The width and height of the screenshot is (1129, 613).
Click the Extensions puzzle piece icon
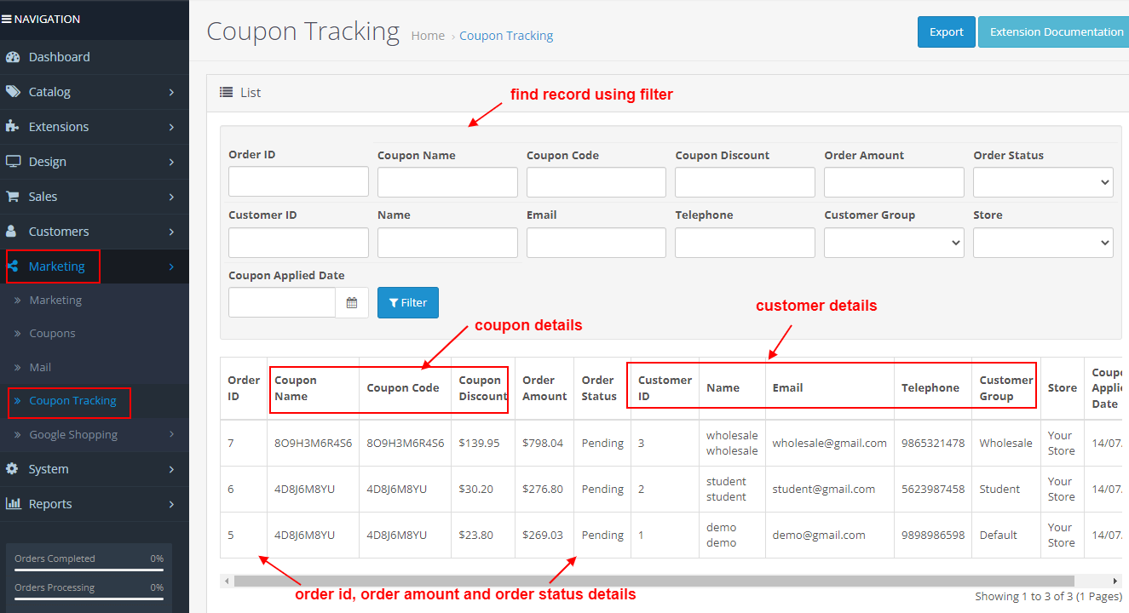point(13,127)
